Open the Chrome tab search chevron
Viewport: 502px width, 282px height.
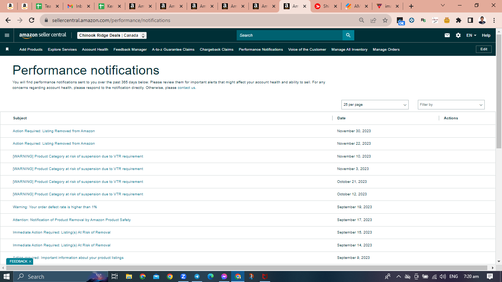[443, 6]
